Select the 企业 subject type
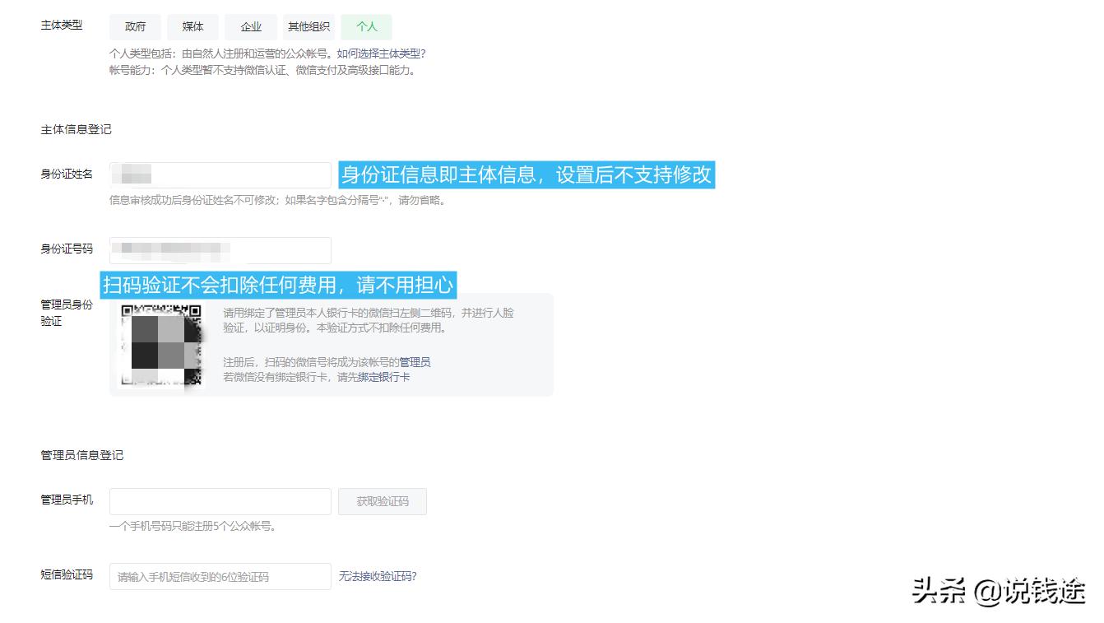 tap(250, 26)
